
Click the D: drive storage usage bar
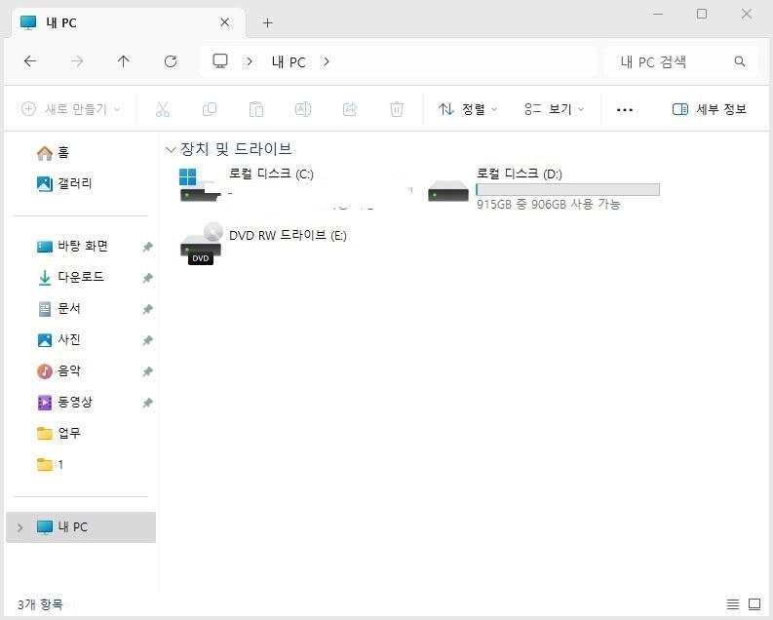(567, 189)
